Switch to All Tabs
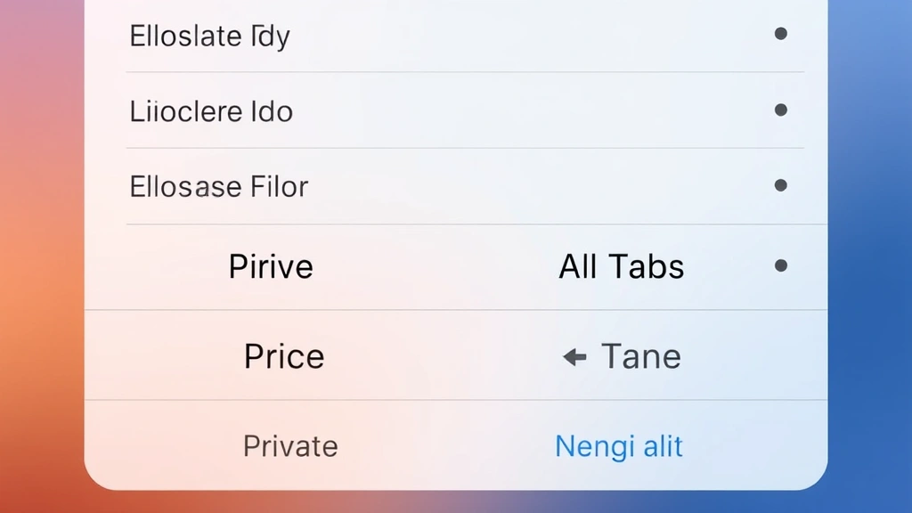The height and width of the screenshot is (513, 912). [x=621, y=266]
